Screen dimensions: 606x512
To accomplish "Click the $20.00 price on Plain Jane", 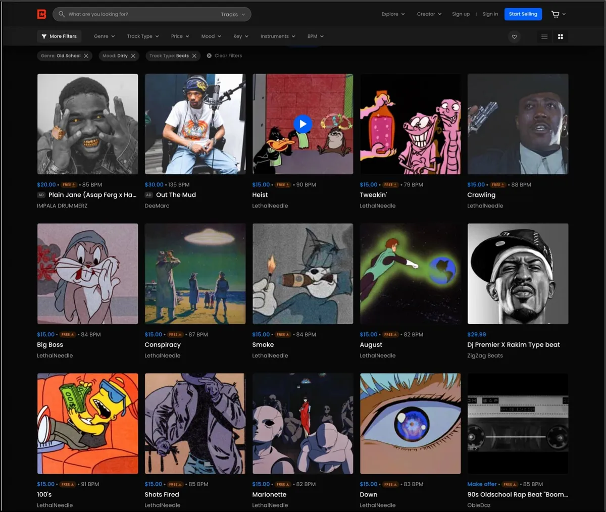I will click(x=46, y=185).
